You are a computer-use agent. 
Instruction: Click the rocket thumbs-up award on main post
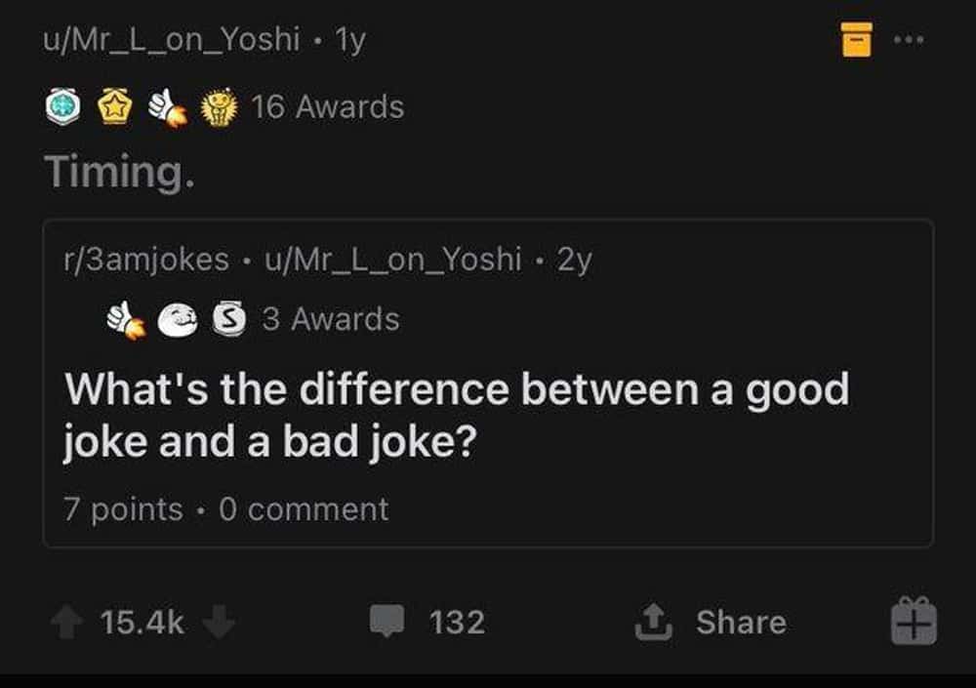point(166,107)
